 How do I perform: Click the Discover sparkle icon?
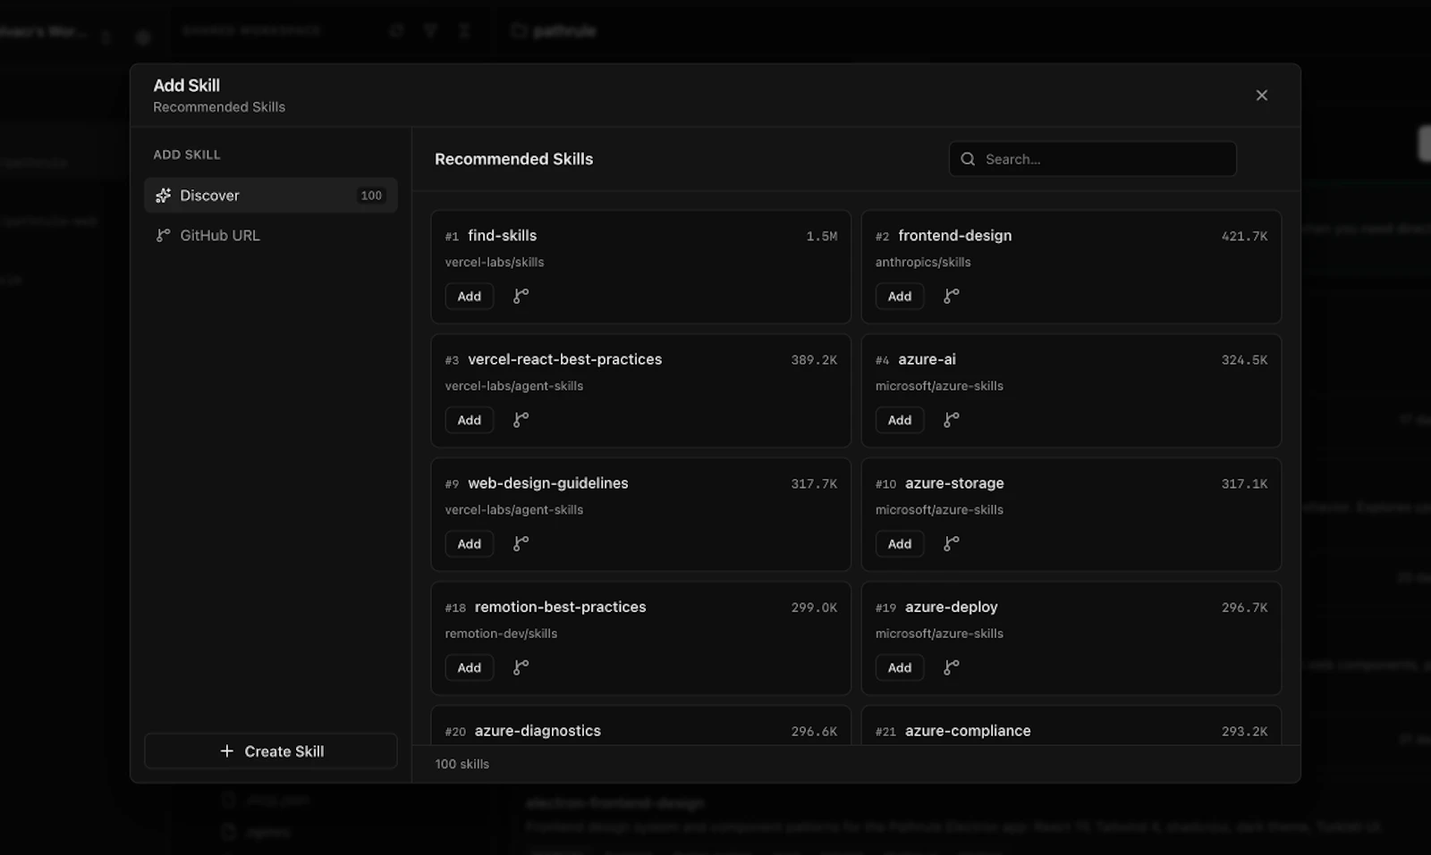(x=163, y=195)
